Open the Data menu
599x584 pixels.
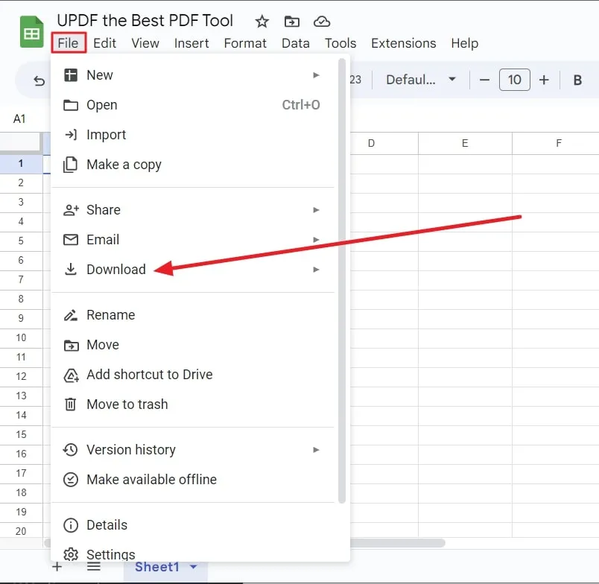296,43
